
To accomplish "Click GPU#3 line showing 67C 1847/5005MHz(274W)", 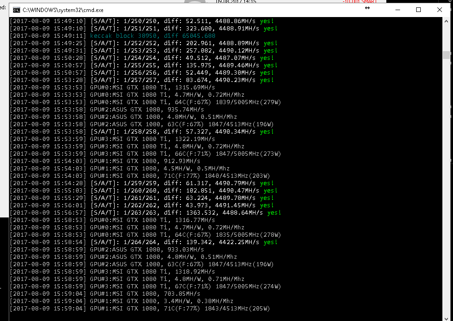I will pos(145,286).
